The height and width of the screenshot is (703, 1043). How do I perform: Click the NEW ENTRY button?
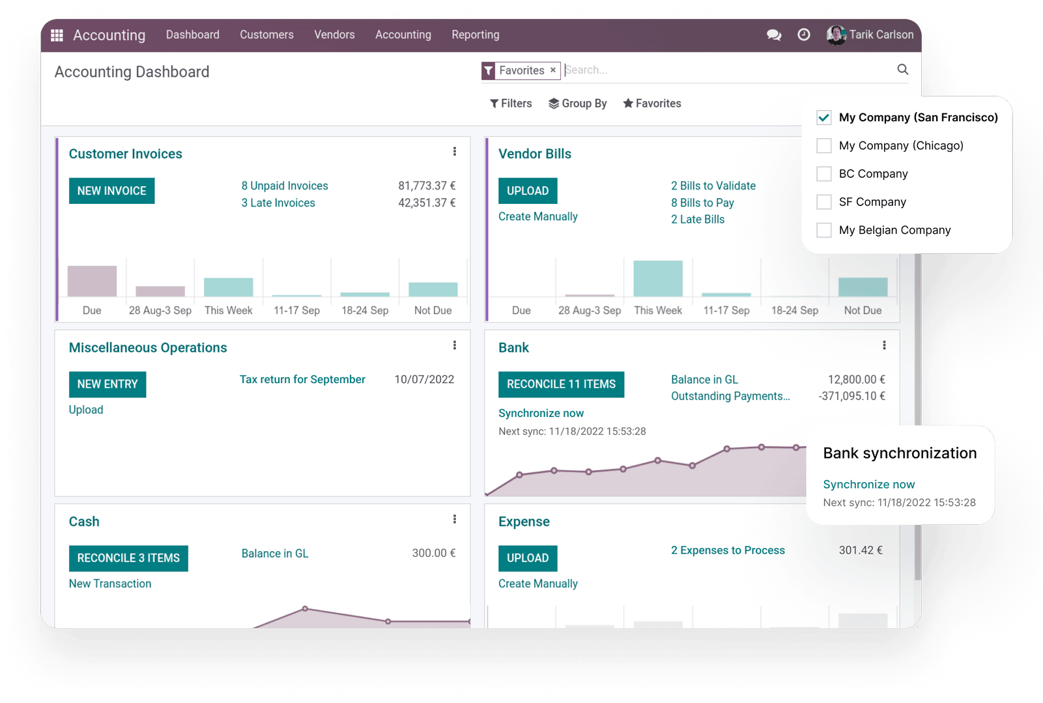pos(107,384)
